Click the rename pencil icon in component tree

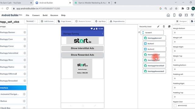click(158, 26)
